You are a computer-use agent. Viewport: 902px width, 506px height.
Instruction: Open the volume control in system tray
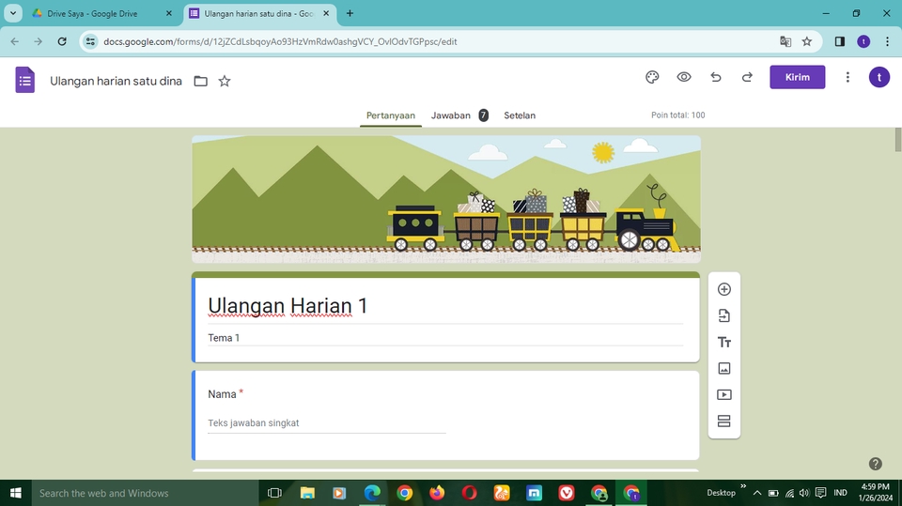[804, 493]
